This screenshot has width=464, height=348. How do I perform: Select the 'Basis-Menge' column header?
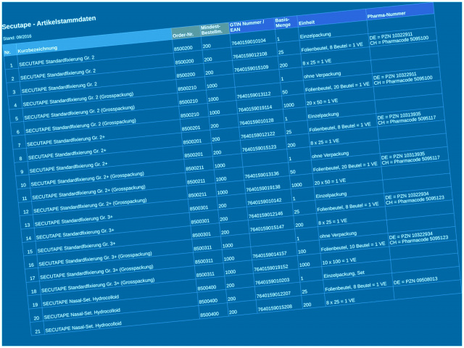click(283, 22)
